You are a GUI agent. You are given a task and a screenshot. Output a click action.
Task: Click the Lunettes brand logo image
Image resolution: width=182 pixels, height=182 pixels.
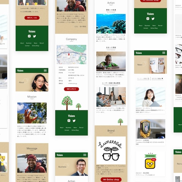[111, 151]
